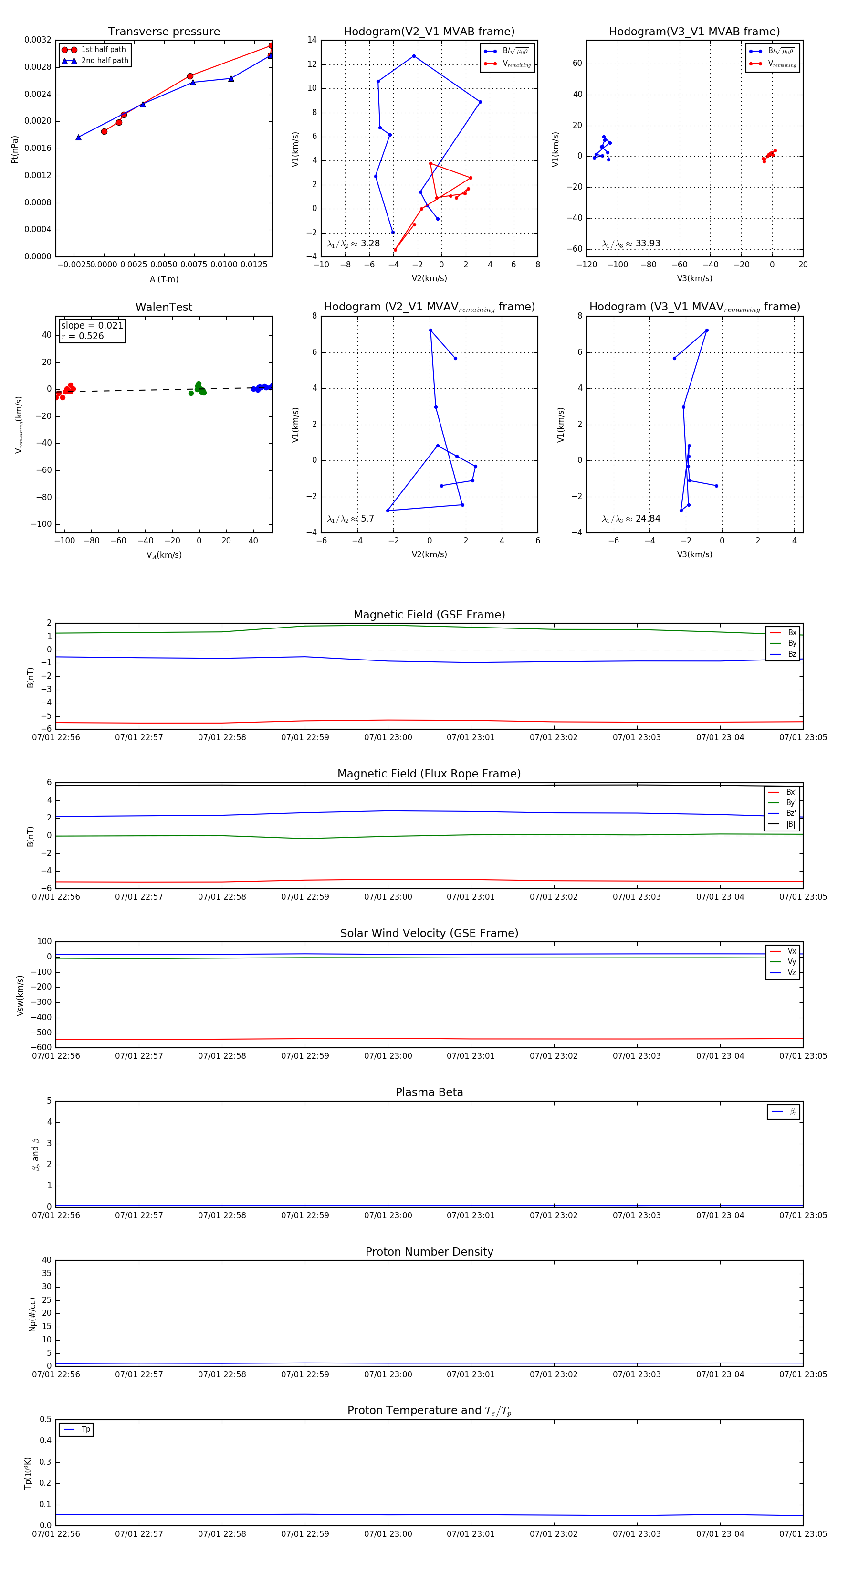Select the βp legend entry in Plasma Beta
Image resolution: width=859 pixels, height=1576 pixels.
784,1112
